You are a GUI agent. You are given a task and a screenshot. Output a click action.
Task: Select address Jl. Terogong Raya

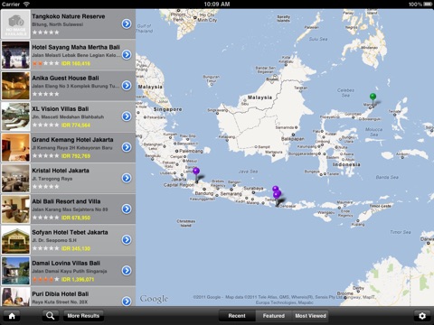52,179
